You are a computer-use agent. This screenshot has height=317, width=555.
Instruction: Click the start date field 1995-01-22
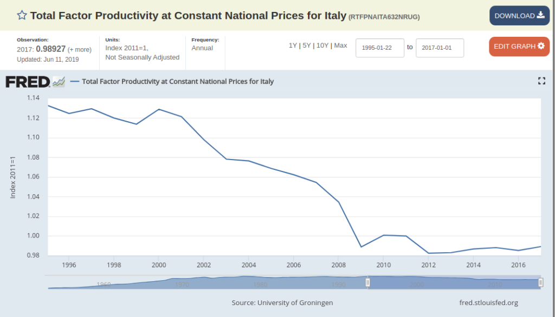pos(380,48)
